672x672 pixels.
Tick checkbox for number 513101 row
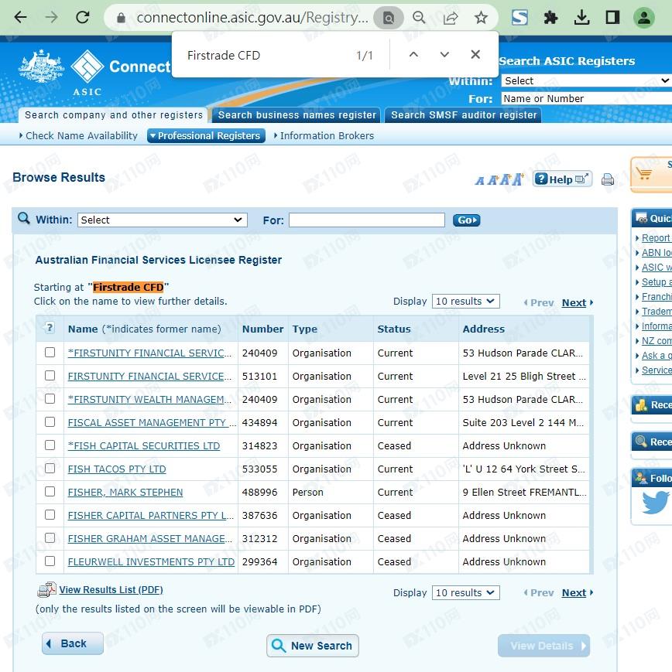pos(50,375)
